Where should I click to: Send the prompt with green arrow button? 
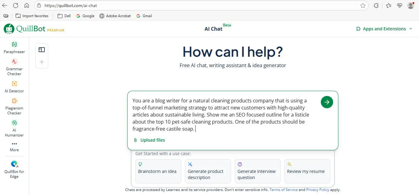point(327,102)
